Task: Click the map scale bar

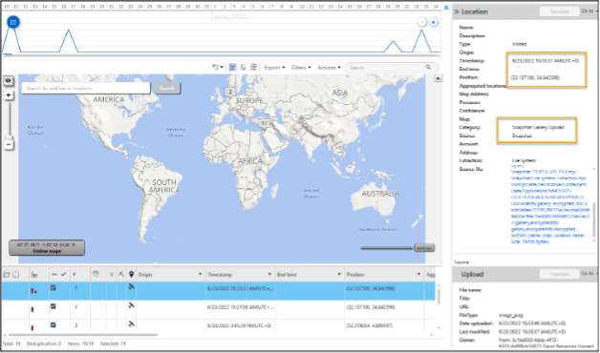Action: (x=397, y=248)
